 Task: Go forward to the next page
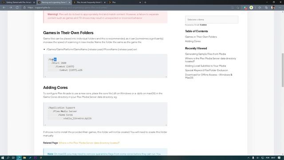tap(11, 8)
